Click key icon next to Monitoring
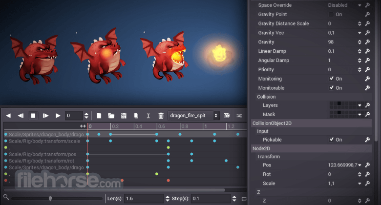 (367, 79)
